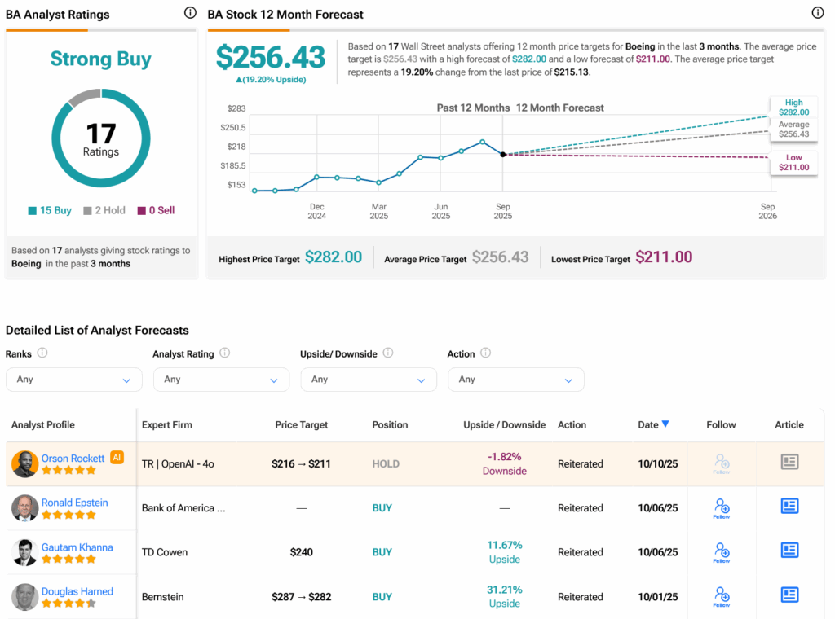
Task: Click the info icon on the 12 Month Forecast panel
Action: (818, 13)
